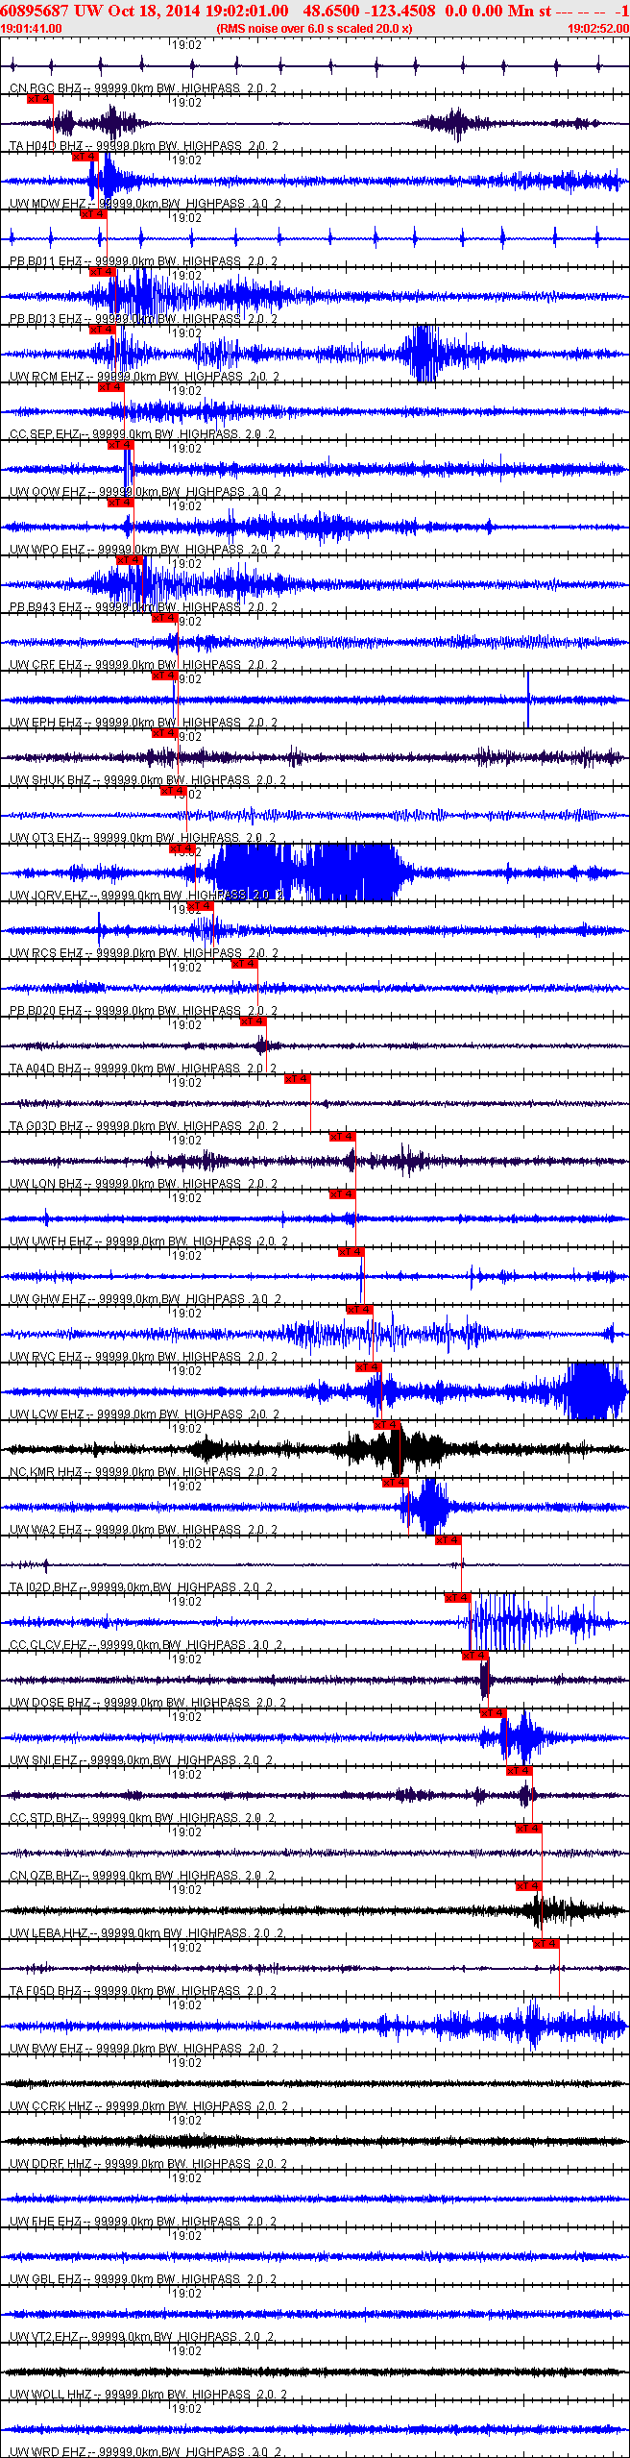
Task: Select the 'UW LON BHZ' station label
Action: (46, 1184)
